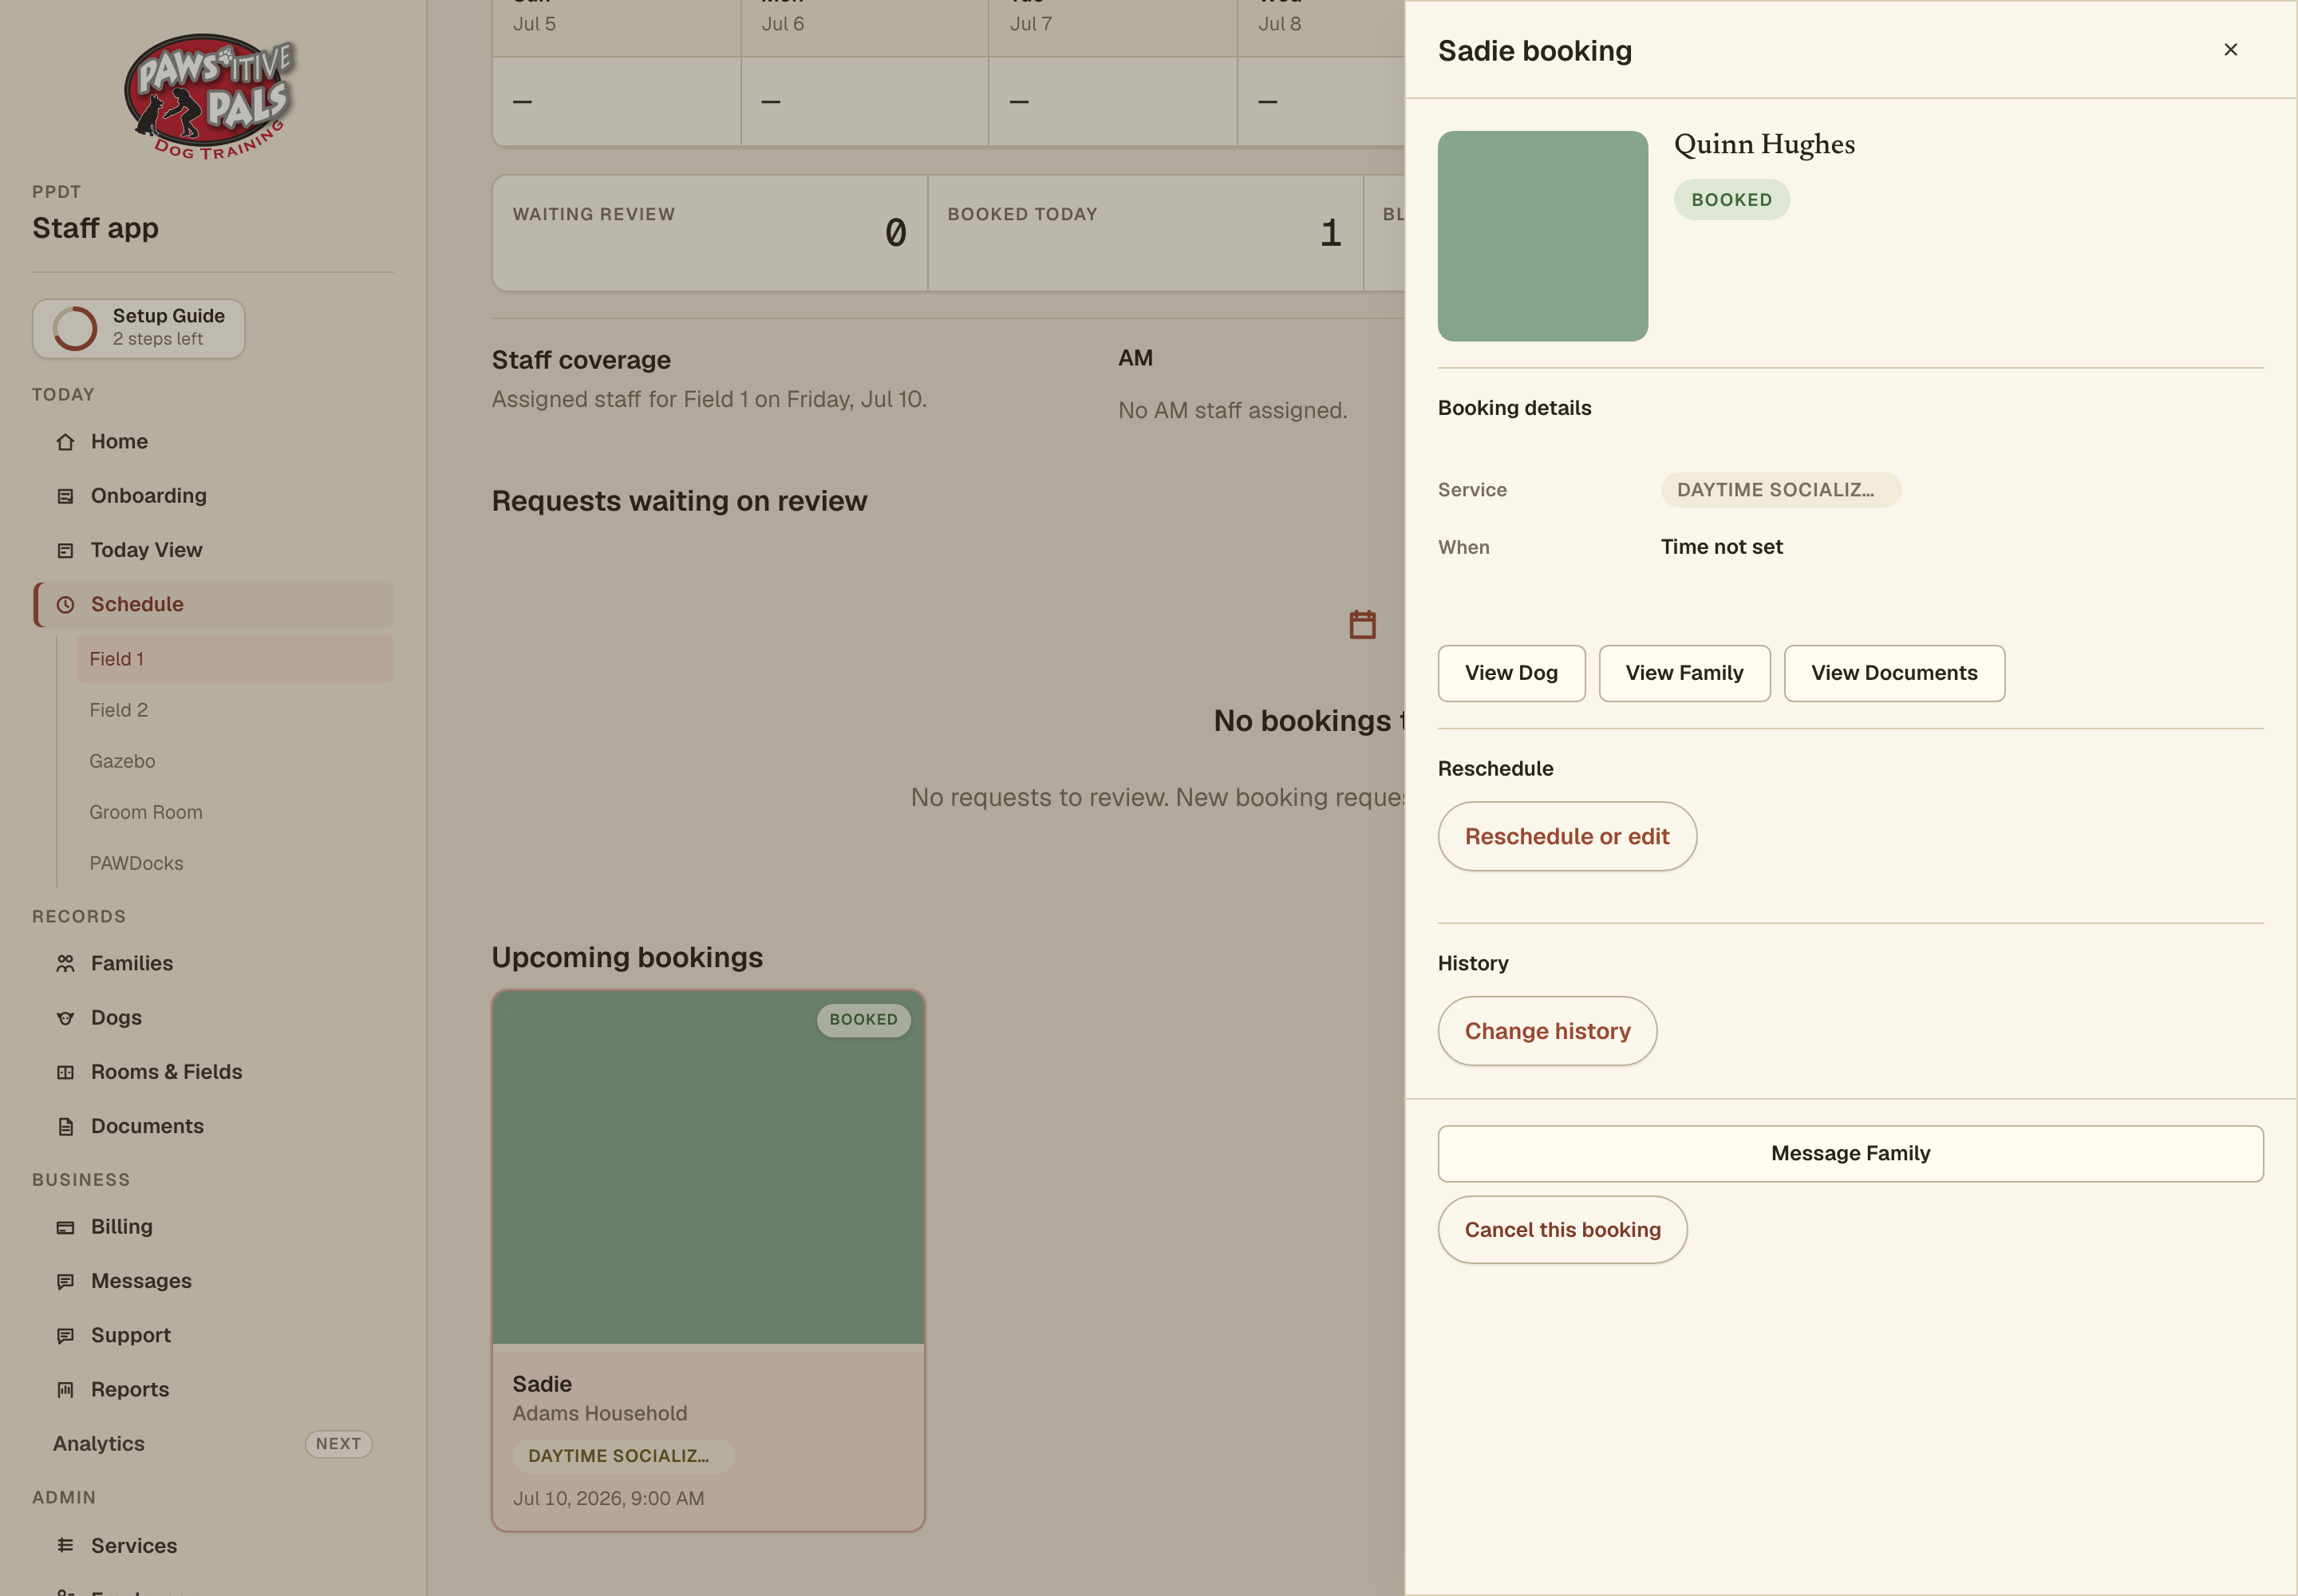Click the Rooms & Fields icon
The width and height of the screenshot is (2298, 1596).
(65, 1072)
